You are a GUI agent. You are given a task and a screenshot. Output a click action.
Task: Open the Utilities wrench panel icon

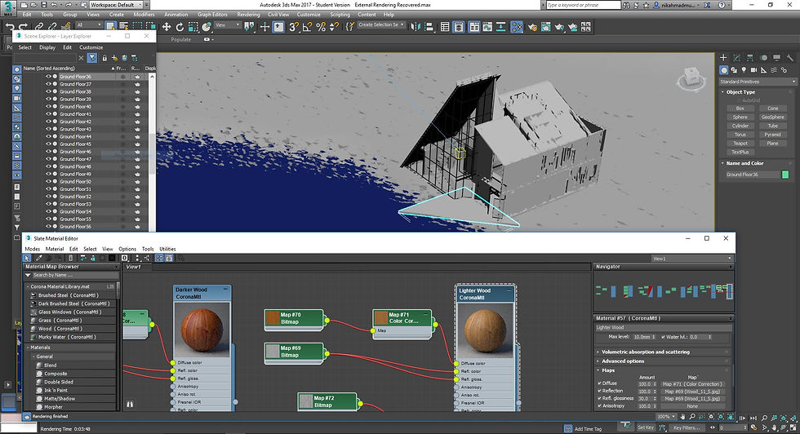[x=790, y=58]
